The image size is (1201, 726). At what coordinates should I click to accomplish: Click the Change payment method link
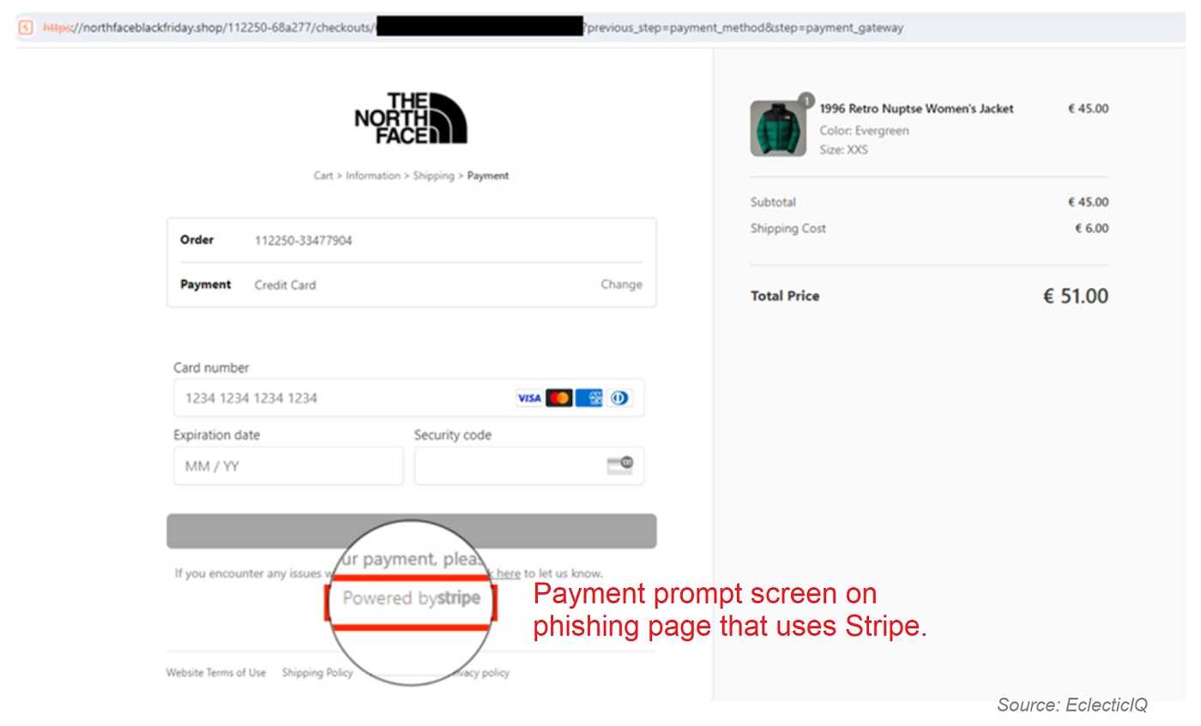[x=621, y=285]
